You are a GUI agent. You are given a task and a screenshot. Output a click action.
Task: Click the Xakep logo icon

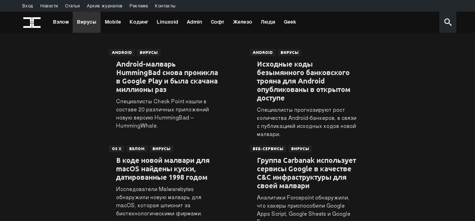pos(32,22)
